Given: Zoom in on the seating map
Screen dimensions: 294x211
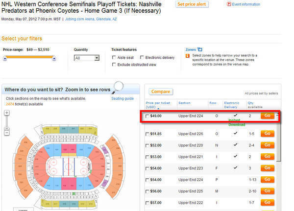Looking at the screenshot, I should click(7, 113).
